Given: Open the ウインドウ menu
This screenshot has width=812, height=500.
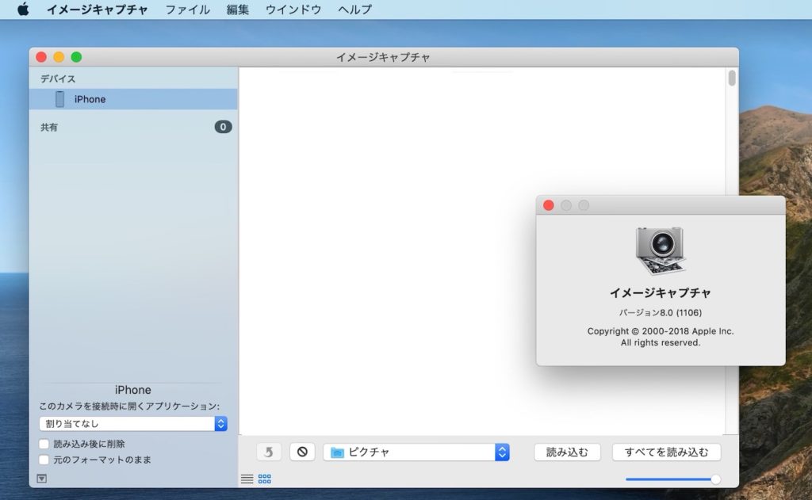Looking at the screenshot, I should (293, 10).
